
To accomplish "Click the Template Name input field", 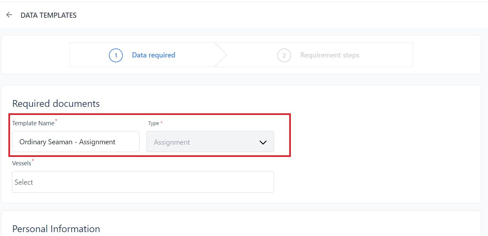I will coord(76,141).
